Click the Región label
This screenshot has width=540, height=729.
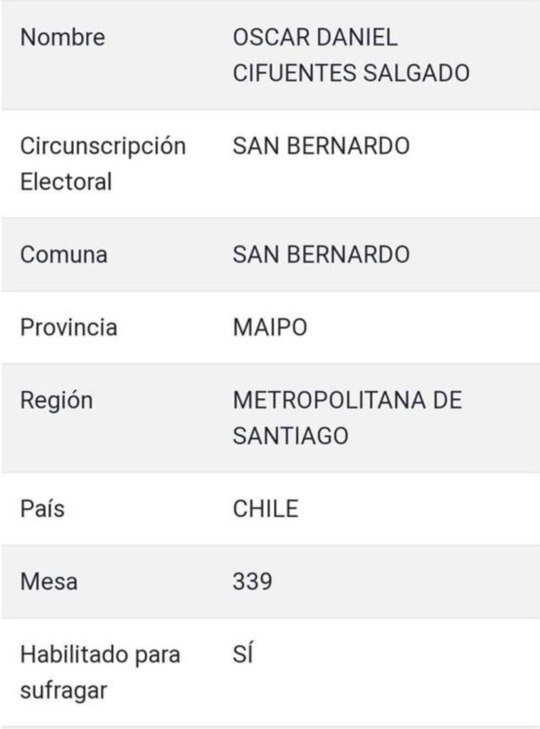pyautogui.click(x=57, y=401)
